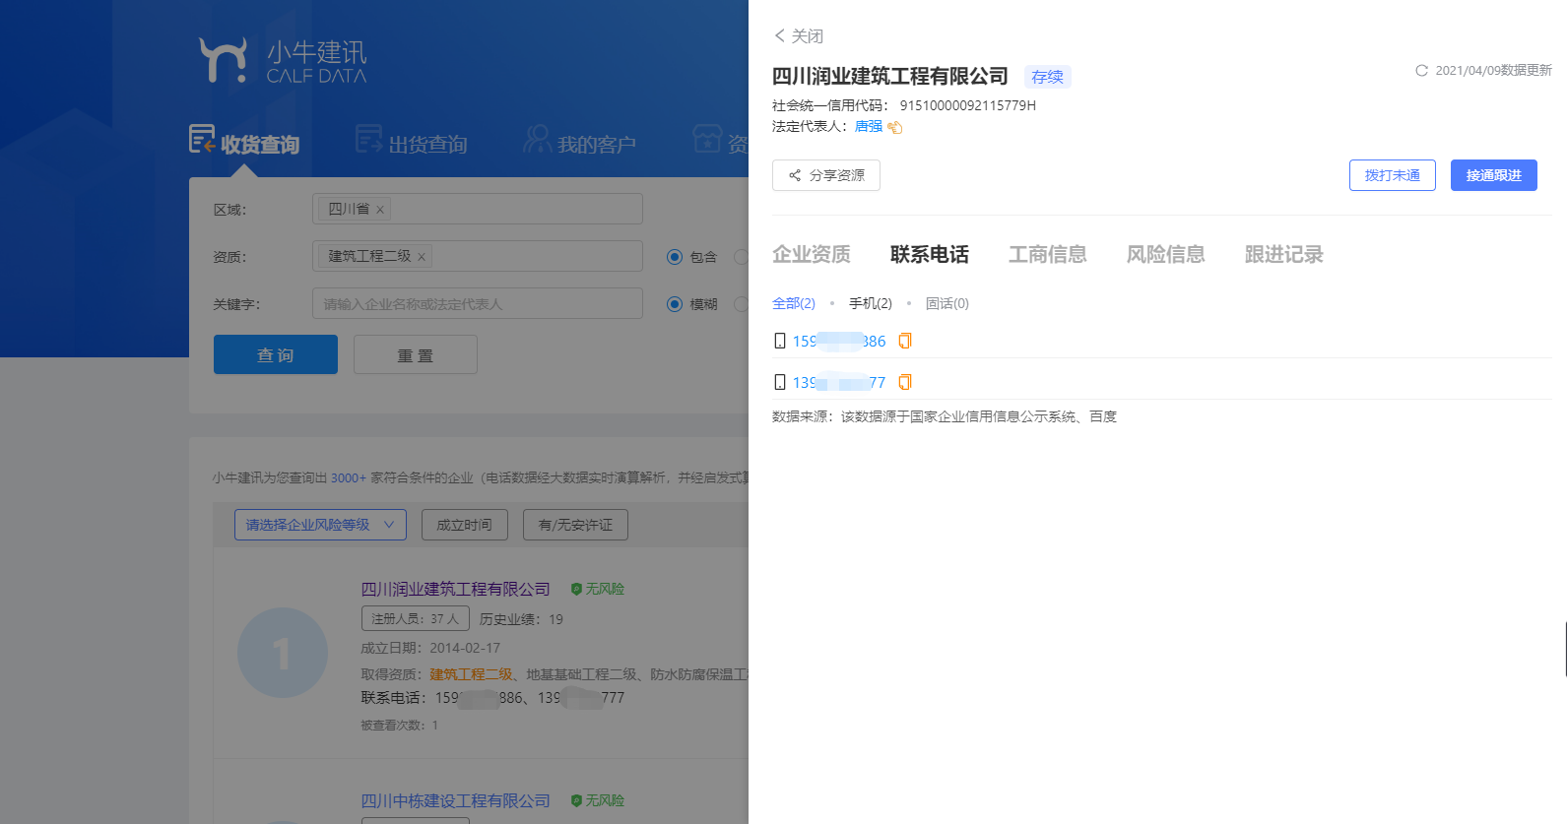1567x824 pixels.
Task: Click the 出货查询 shipment icon
Action: (369, 139)
